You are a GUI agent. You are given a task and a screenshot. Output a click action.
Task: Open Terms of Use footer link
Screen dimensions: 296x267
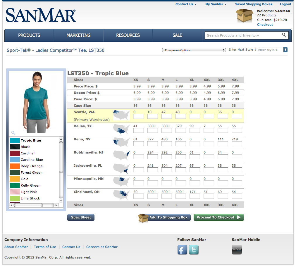coord(45,247)
